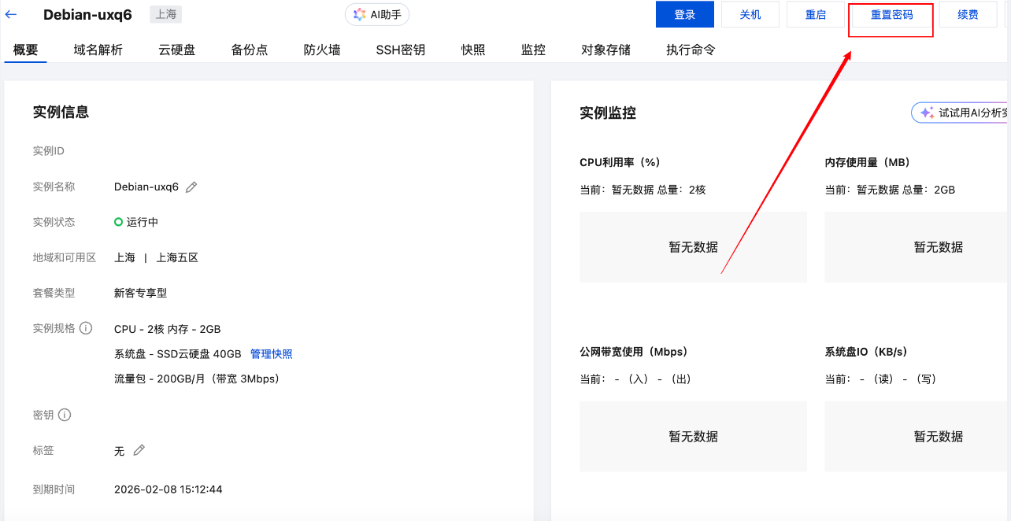The image size is (1011, 521).
Task: Go to the 监控 tab
Action: pos(533,50)
